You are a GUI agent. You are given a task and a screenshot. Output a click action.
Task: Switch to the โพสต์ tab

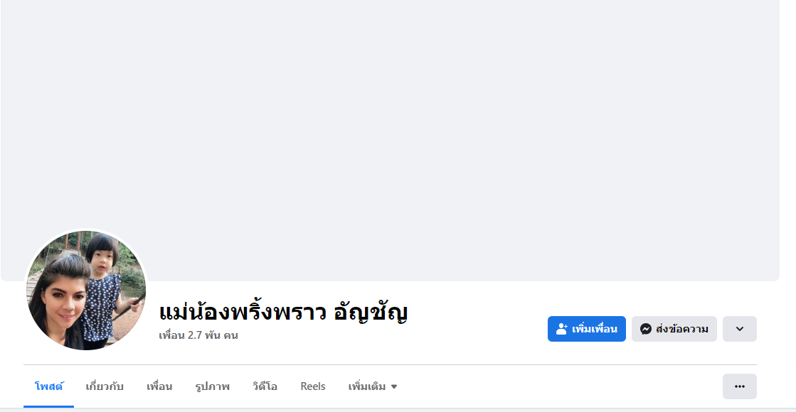tap(49, 386)
